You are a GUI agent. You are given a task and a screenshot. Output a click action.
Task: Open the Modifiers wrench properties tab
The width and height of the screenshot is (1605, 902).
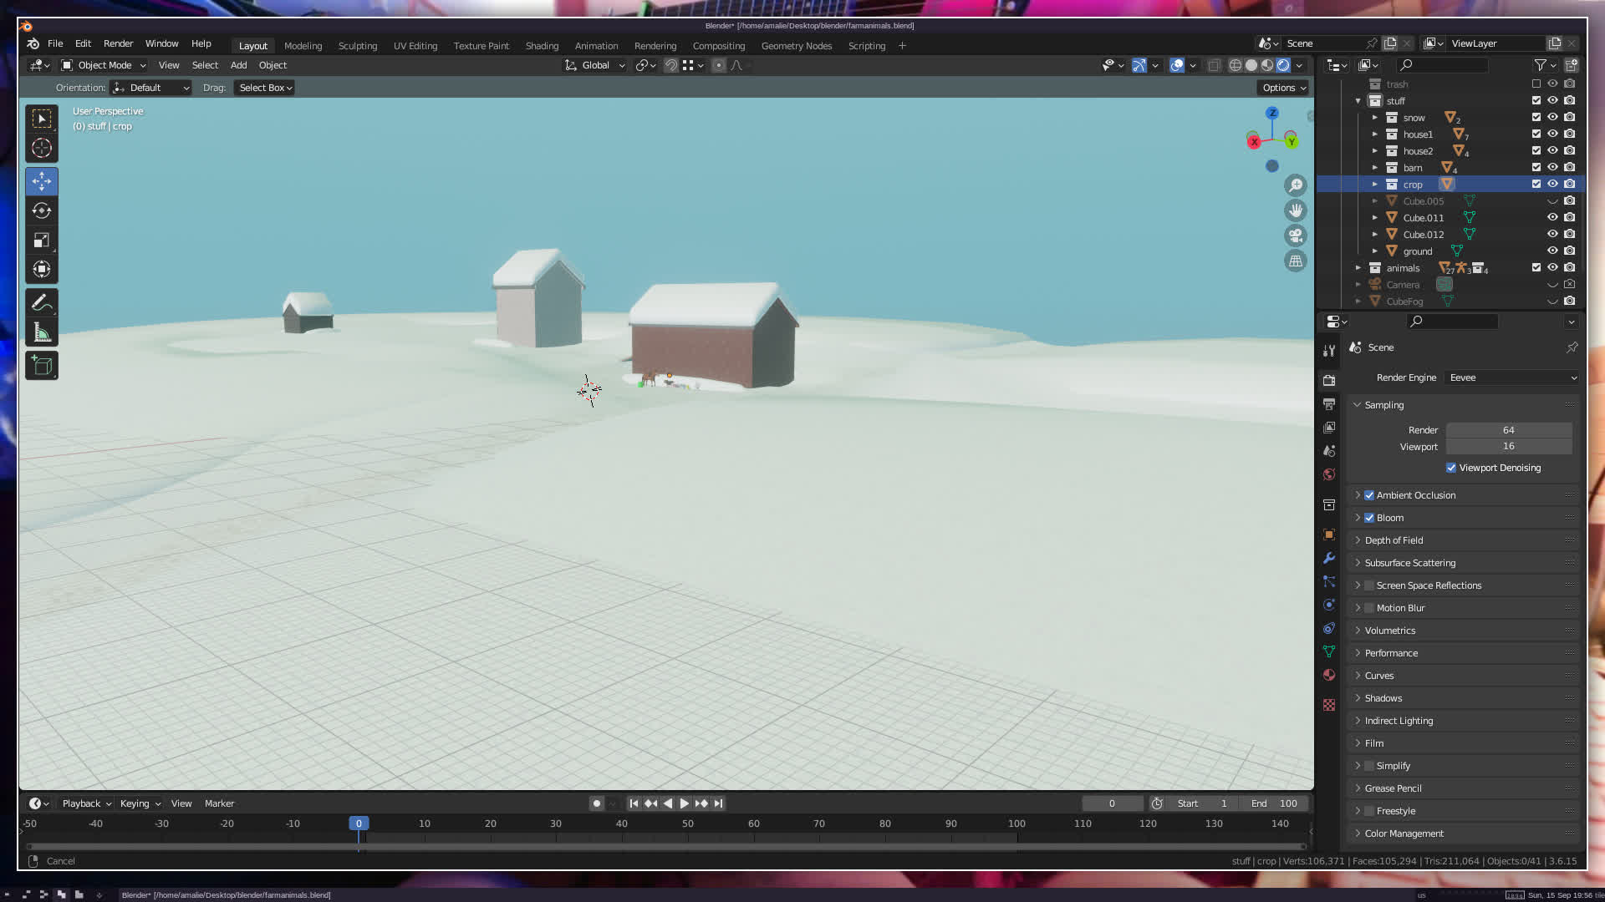click(x=1329, y=558)
